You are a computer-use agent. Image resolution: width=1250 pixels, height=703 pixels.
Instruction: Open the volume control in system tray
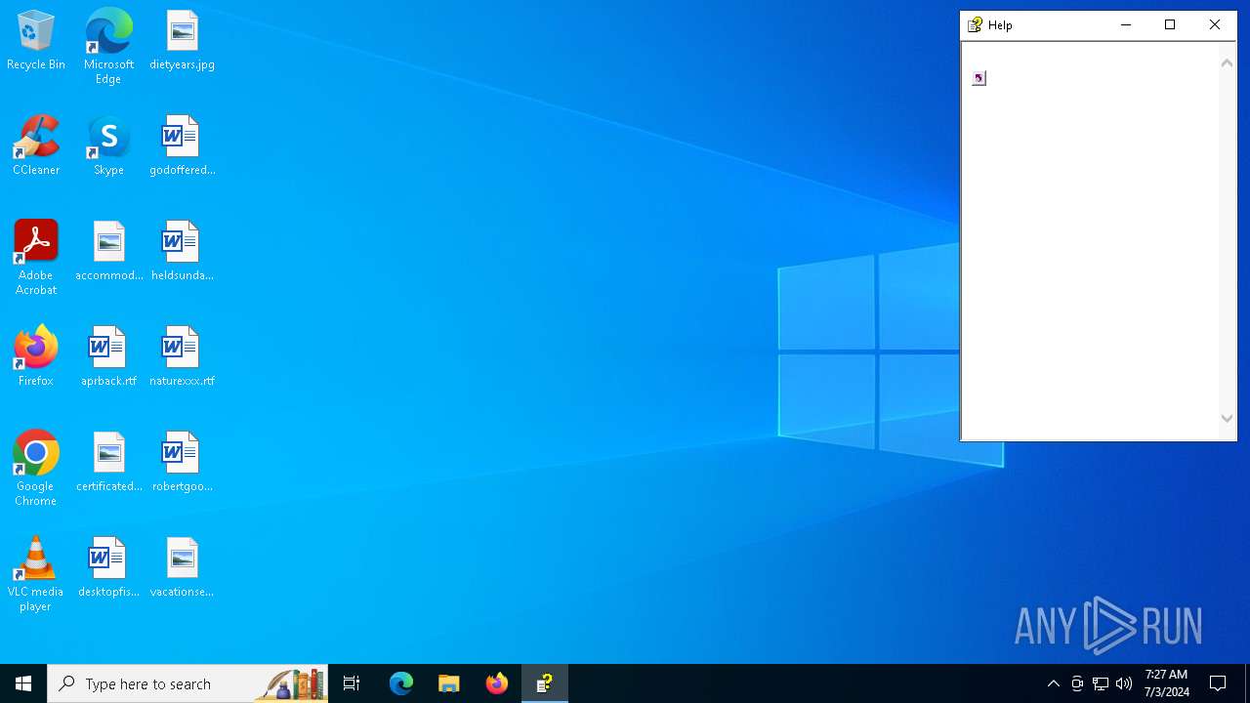coord(1124,683)
